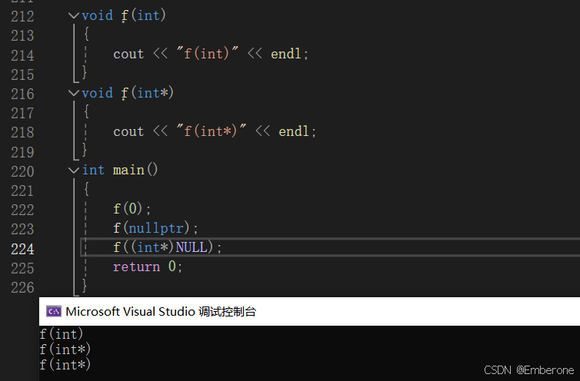Place cursor on cout << "f(int)" line
Image resolution: width=580 pixels, height=381 pixels.
pos(211,54)
